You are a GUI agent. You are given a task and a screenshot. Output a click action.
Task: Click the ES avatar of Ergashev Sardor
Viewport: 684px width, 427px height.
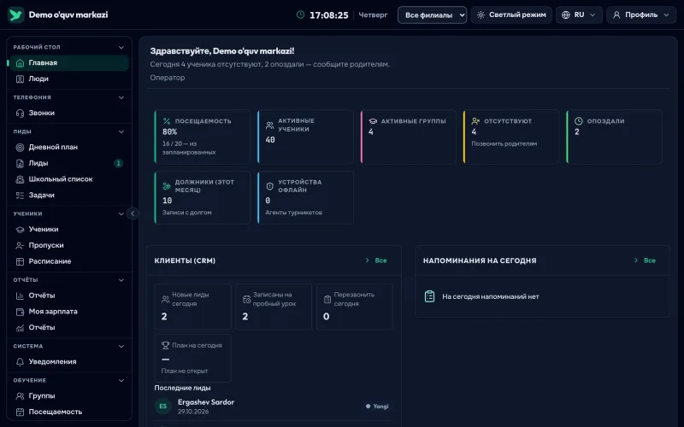point(162,407)
